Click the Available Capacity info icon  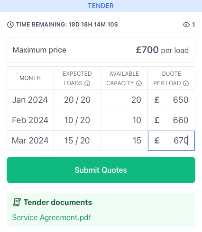[x=139, y=83]
